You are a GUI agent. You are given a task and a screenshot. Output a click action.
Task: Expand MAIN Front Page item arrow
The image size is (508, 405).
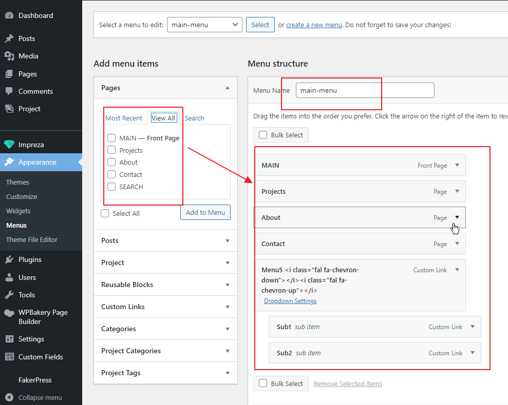point(457,165)
